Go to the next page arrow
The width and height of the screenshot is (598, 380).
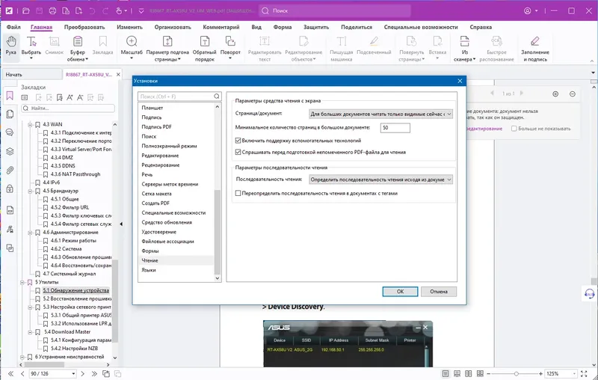82,374
